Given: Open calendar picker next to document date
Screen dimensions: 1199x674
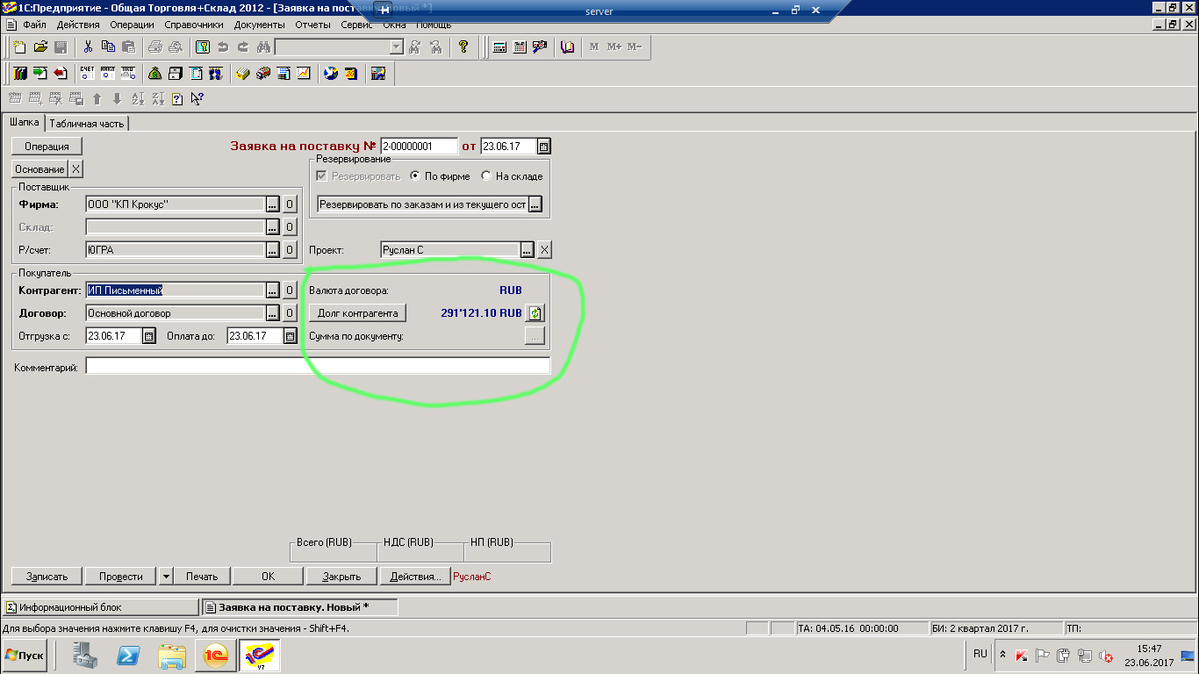Looking at the screenshot, I should tap(543, 147).
